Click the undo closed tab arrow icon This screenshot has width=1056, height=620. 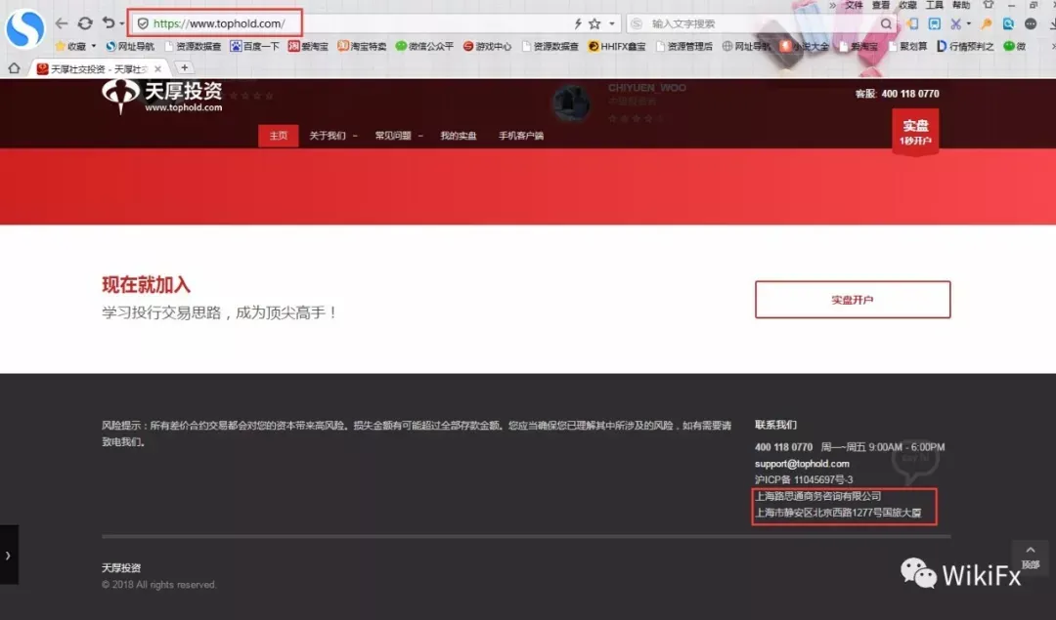pyautogui.click(x=109, y=22)
